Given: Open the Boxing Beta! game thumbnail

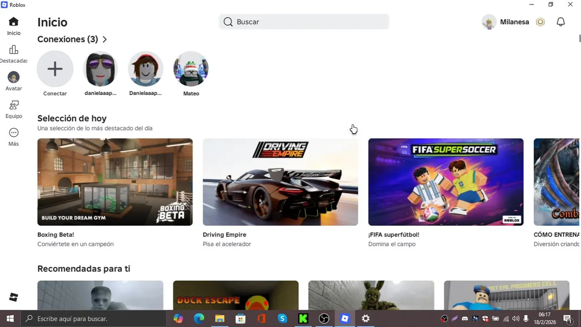Looking at the screenshot, I should click(x=115, y=182).
